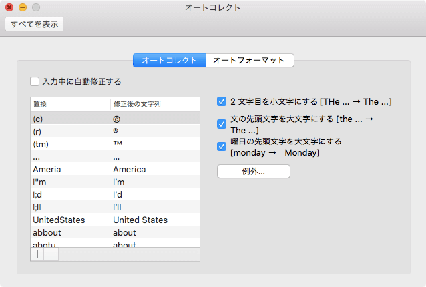Choose the abbout to about row
The width and height of the screenshot is (426, 287).
pos(114,232)
